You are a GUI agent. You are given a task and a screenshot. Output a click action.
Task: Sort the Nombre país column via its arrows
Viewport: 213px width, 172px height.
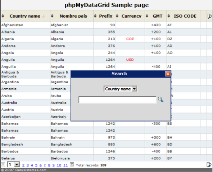tap(52, 16)
